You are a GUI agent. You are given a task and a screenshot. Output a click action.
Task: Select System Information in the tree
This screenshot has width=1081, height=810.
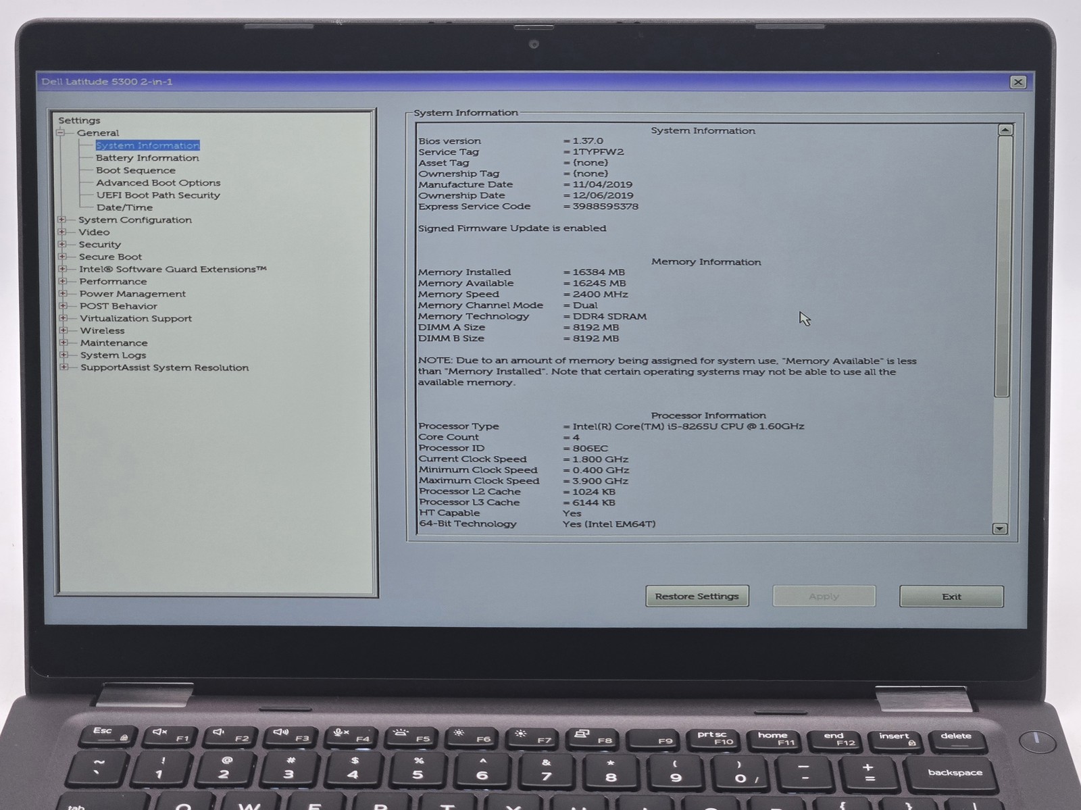tap(147, 145)
